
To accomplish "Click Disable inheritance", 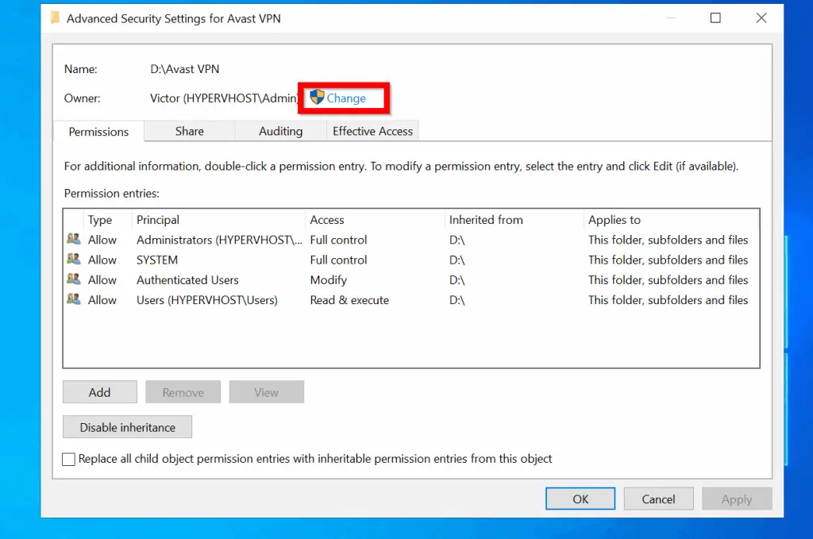I will (127, 426).
